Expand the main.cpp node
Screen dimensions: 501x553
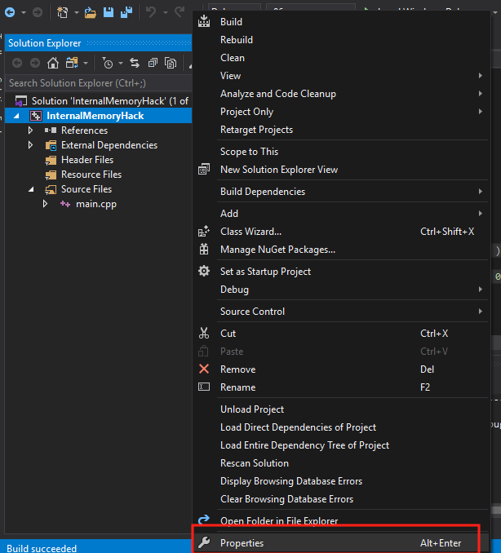pos(45,204)
